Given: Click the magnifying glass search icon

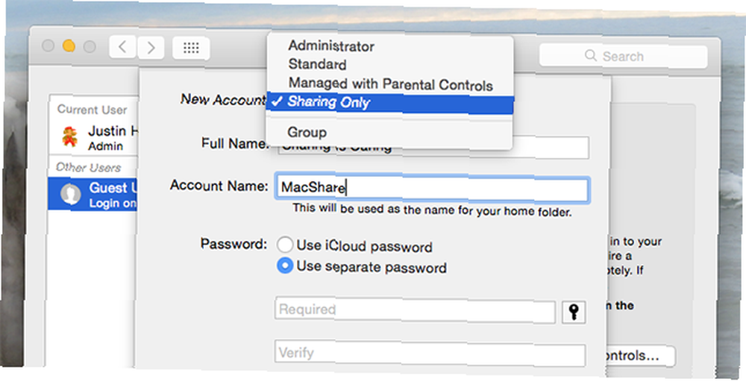Looking at the screenshot, I should click(590, 56).
